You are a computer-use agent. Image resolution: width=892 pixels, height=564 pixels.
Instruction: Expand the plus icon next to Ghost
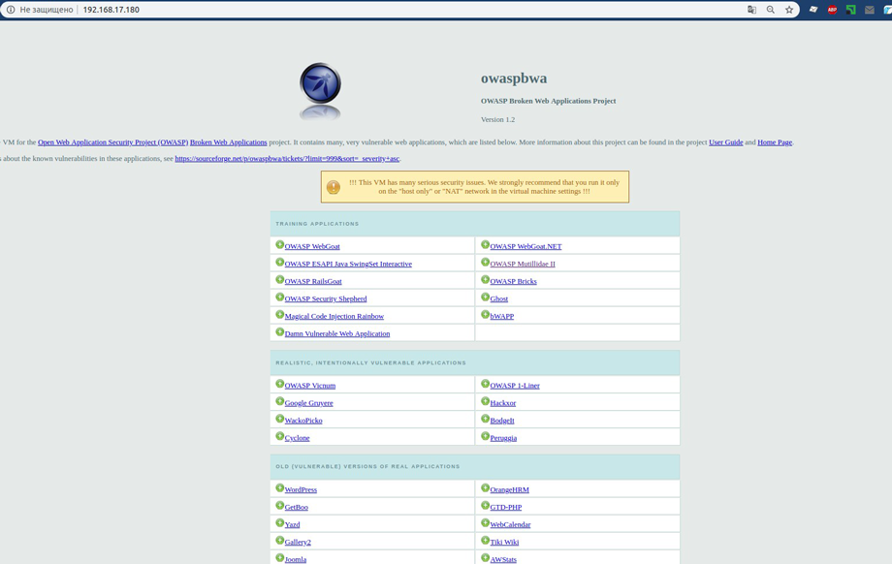coord(485,297)
